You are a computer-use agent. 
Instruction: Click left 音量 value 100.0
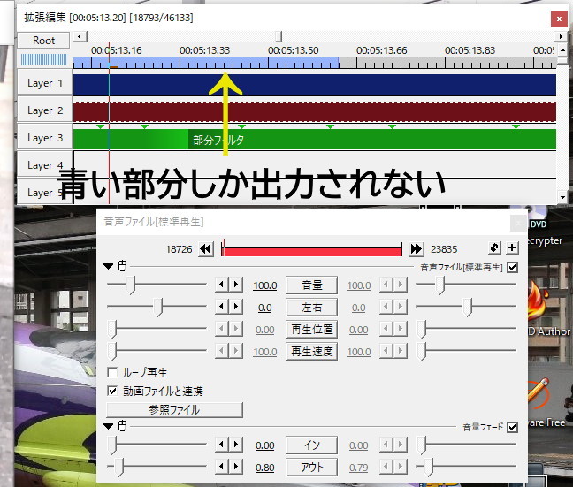click(x=265, y=285)
